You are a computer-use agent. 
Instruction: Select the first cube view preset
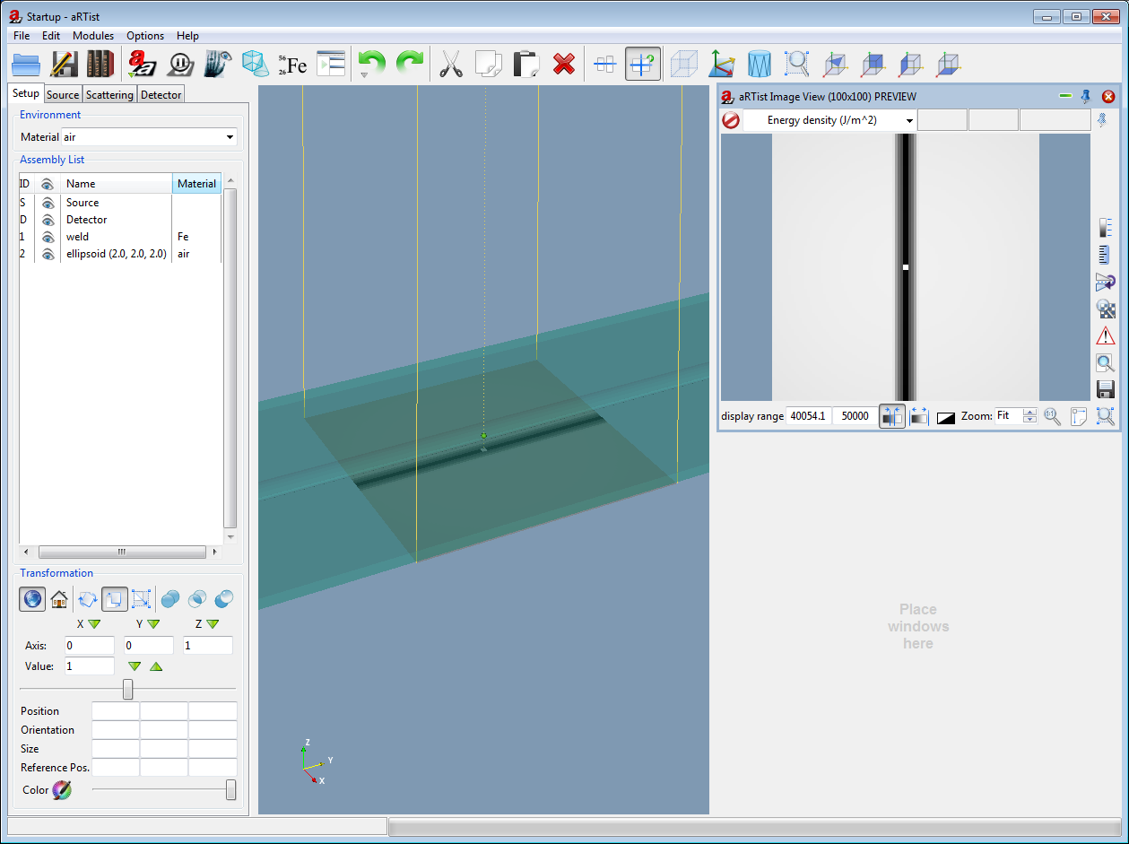point(835,65)
